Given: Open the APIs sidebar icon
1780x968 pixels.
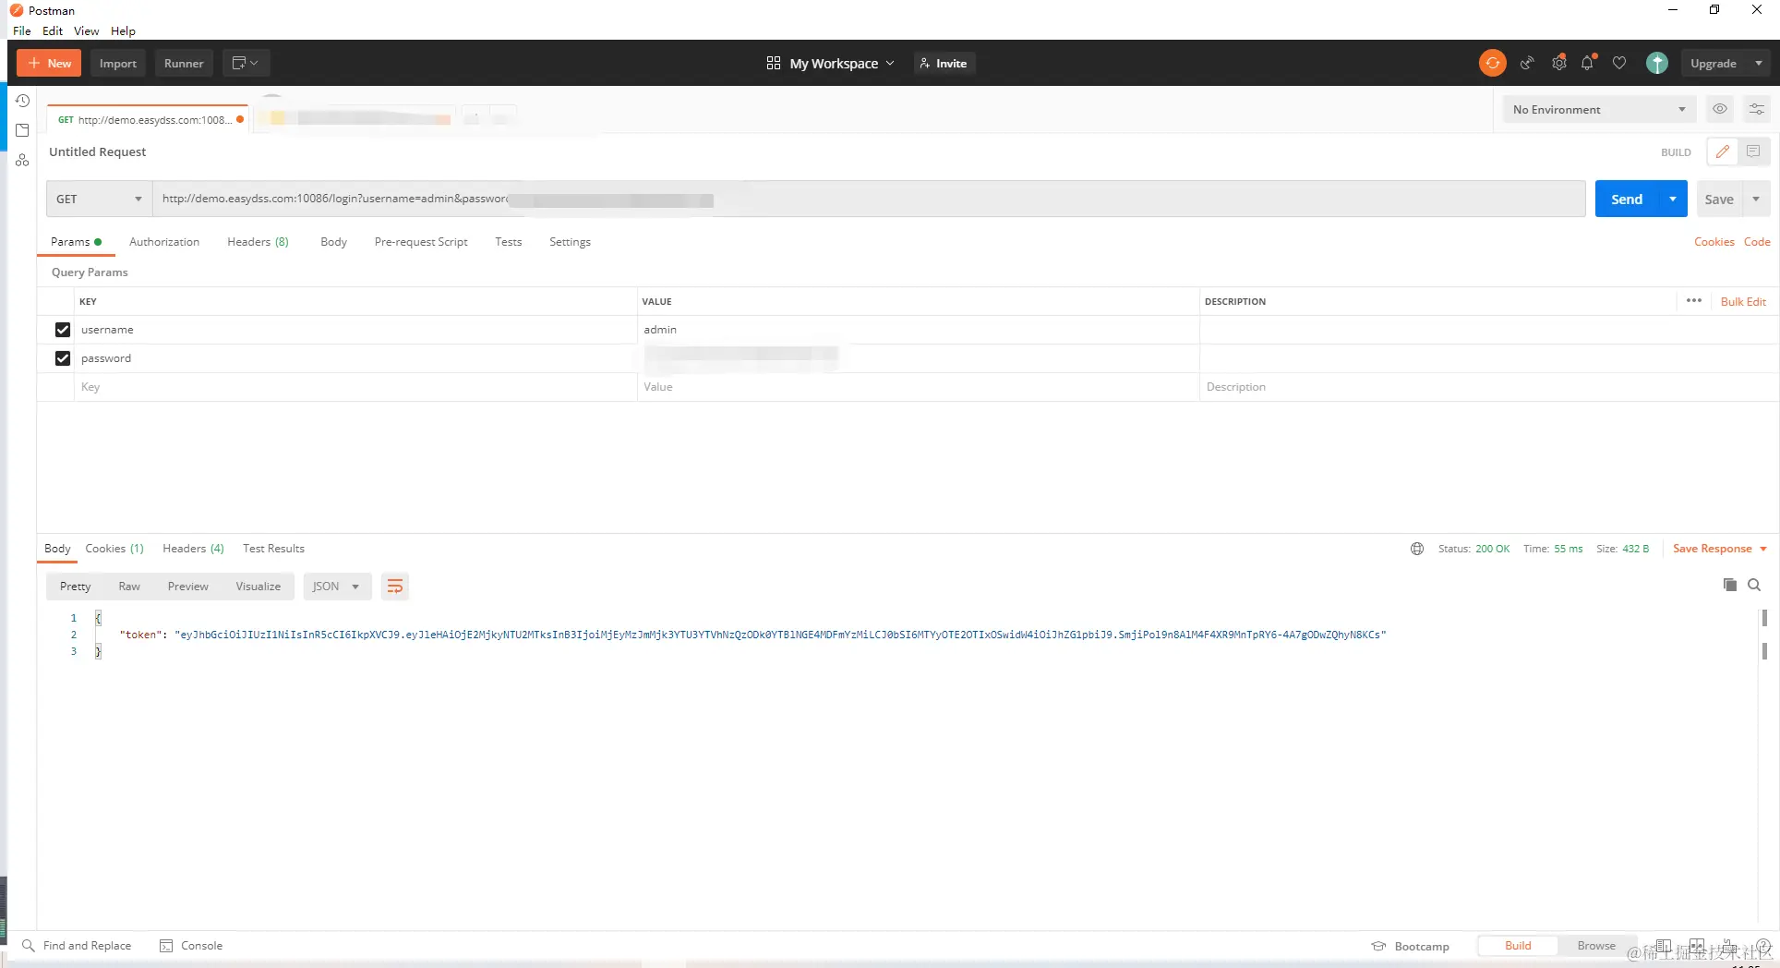Looking at the screenshot, I should click(22, 160).
